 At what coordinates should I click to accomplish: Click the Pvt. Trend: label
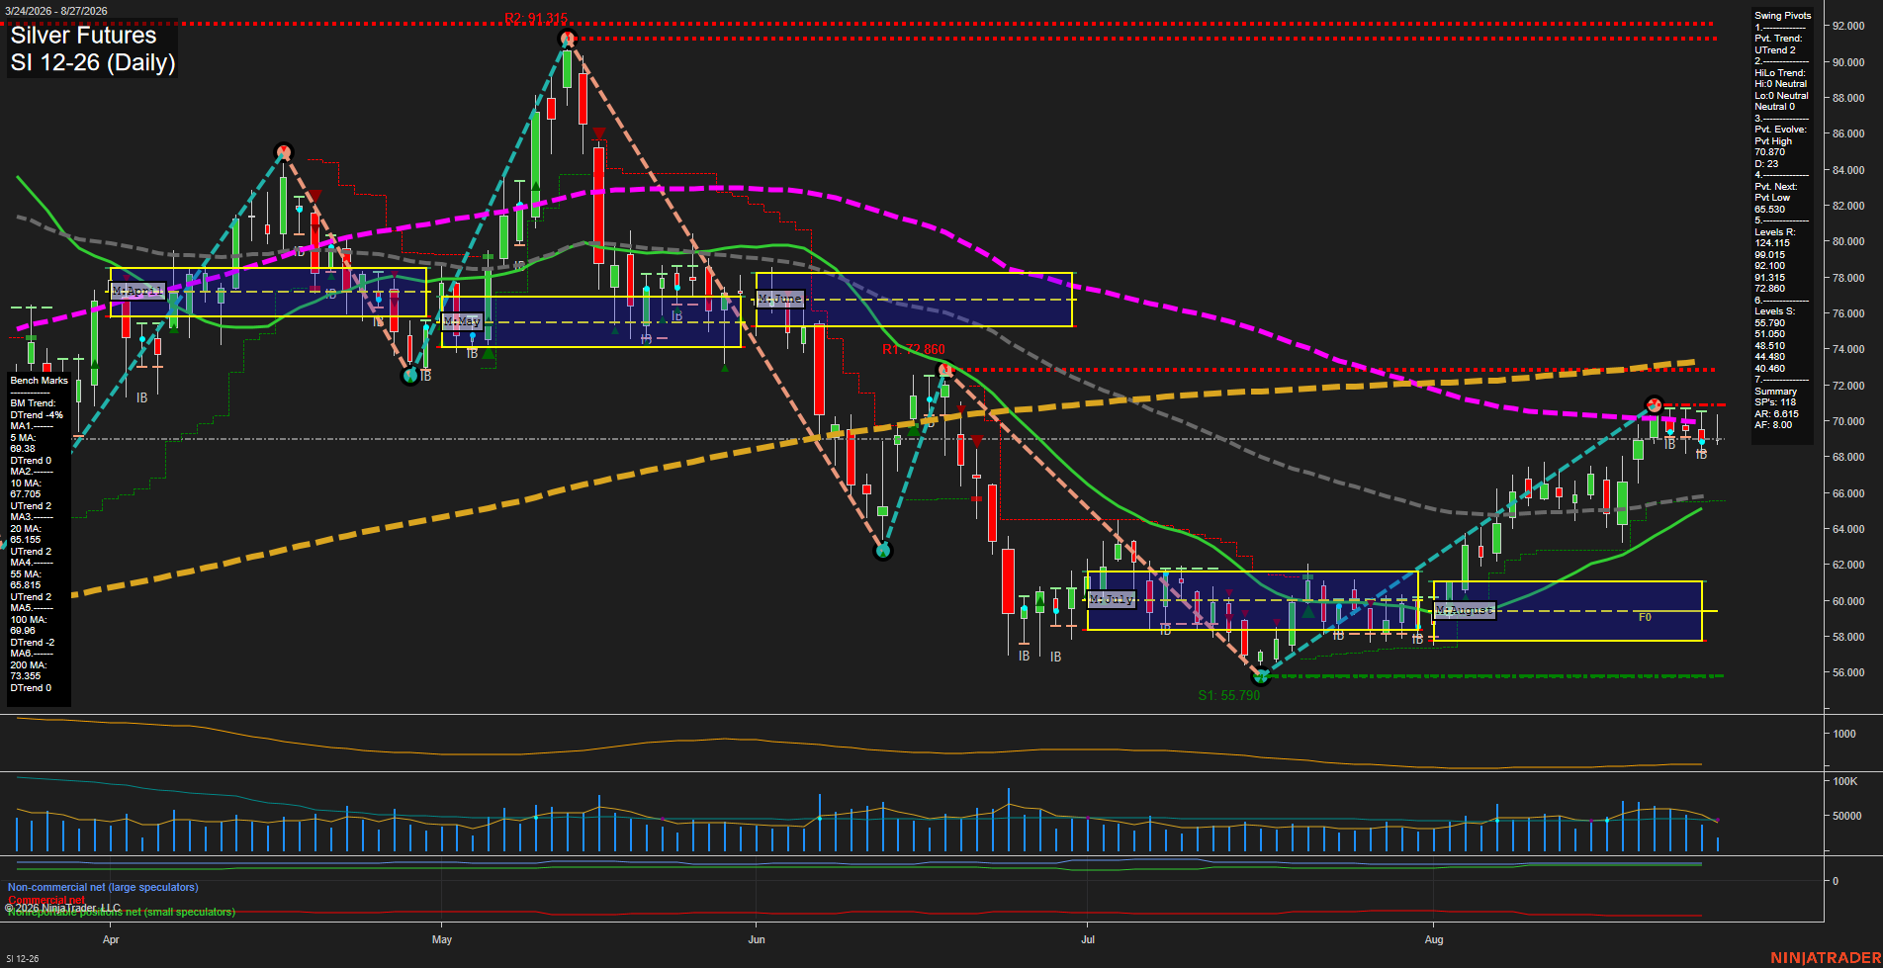pyautogui.click(x=1778, y=39)
